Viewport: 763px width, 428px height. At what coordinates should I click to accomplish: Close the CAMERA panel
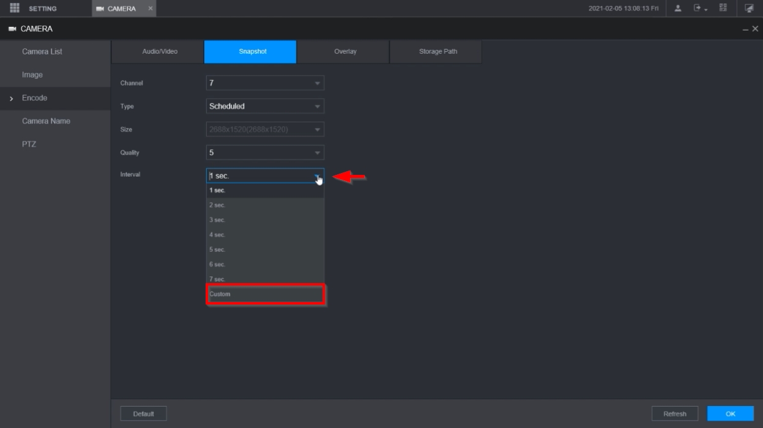click(755, 29)
